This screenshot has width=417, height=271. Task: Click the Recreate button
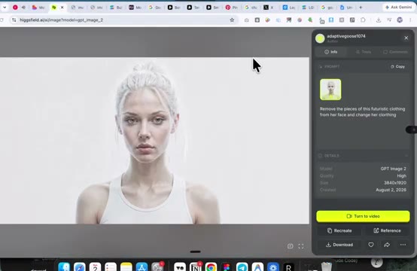click(x=339, y=230)
